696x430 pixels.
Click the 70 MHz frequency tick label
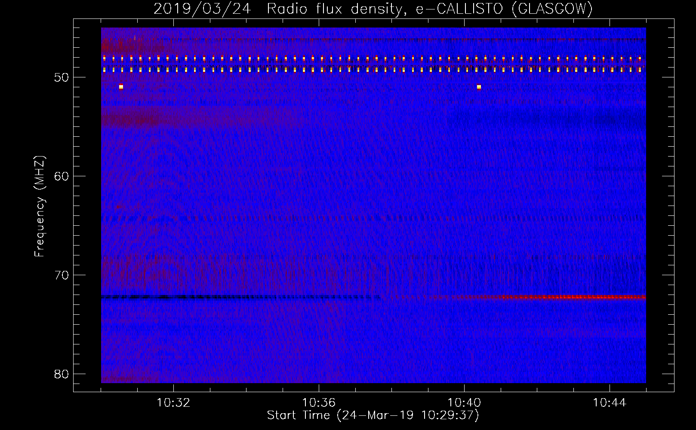click(62, 275)
